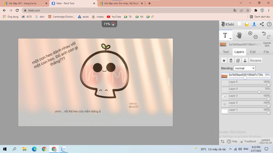Redo the action
The height and width of the screenshot is (153, 273).
(269, 37)
